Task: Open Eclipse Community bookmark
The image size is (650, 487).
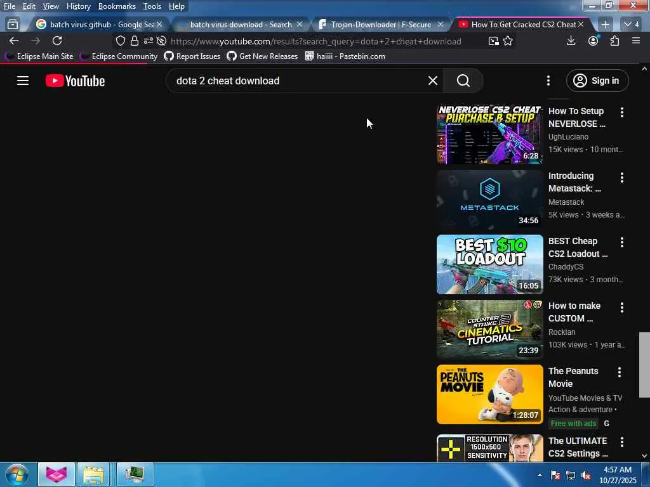Action: point(119,56)
